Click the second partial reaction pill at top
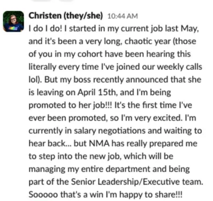 pos(66,1)
